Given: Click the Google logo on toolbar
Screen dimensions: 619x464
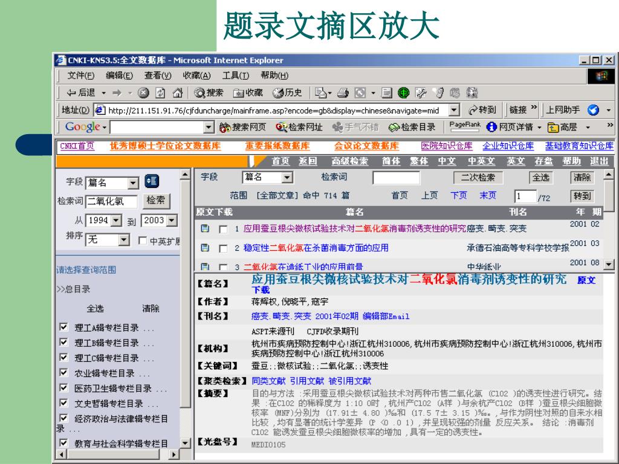Looking at the screenshot, I should (x=82, y=127).
